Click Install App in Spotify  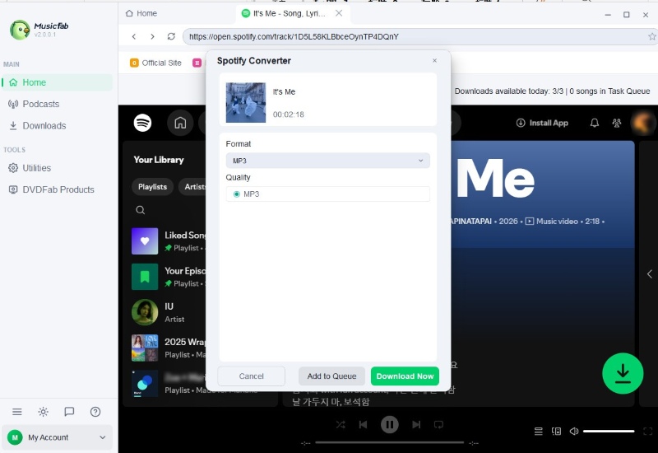click(542, 123)
